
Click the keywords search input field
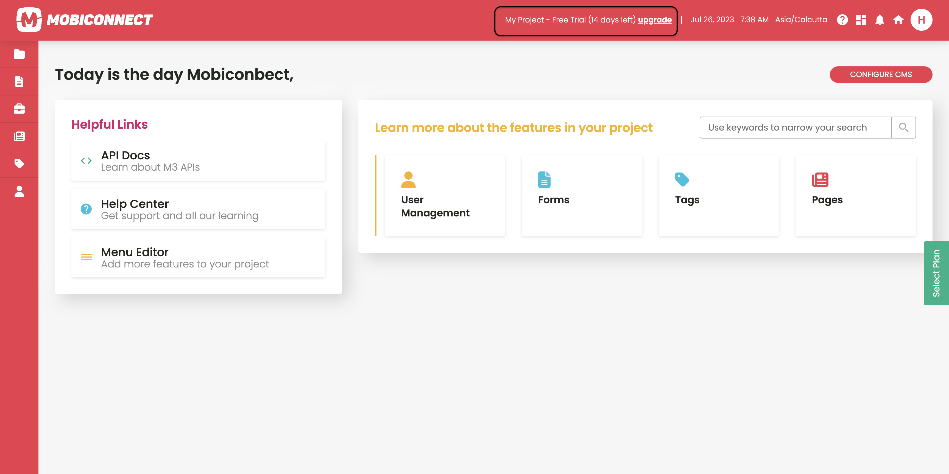[x=795, y=127]
